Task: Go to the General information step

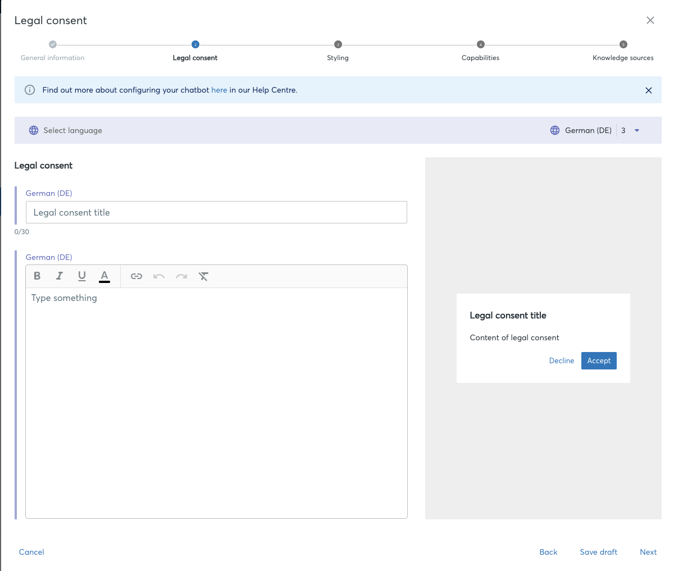Action: tap(53, 51)
